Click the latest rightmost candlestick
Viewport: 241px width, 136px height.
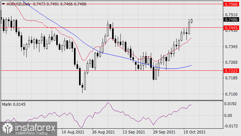pos(192,21)
